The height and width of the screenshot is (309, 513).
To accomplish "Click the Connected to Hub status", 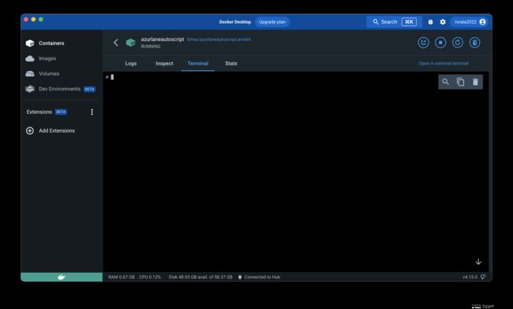I will coord(259,277).
